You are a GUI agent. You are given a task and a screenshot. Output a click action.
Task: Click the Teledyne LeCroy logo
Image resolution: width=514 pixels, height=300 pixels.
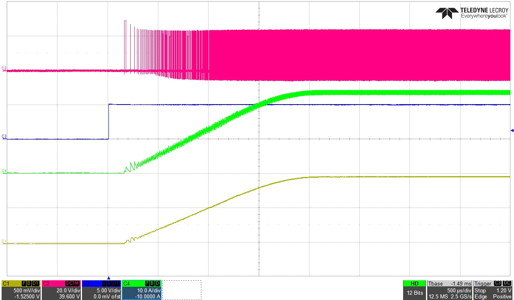pos(473,13)
